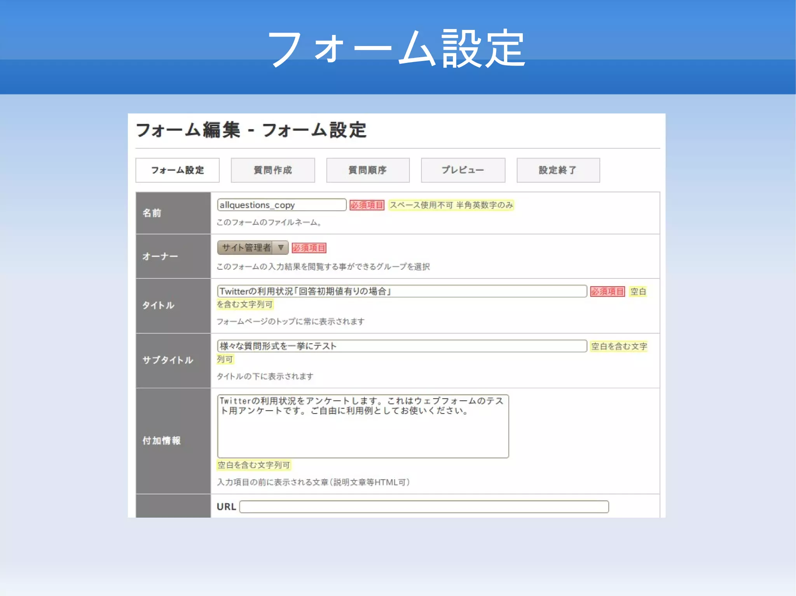Image resolution: width=796 pixels, height=596 pixels.
Task: Click the name field containing allquestions_copy
Action: [x=282, y=205]
